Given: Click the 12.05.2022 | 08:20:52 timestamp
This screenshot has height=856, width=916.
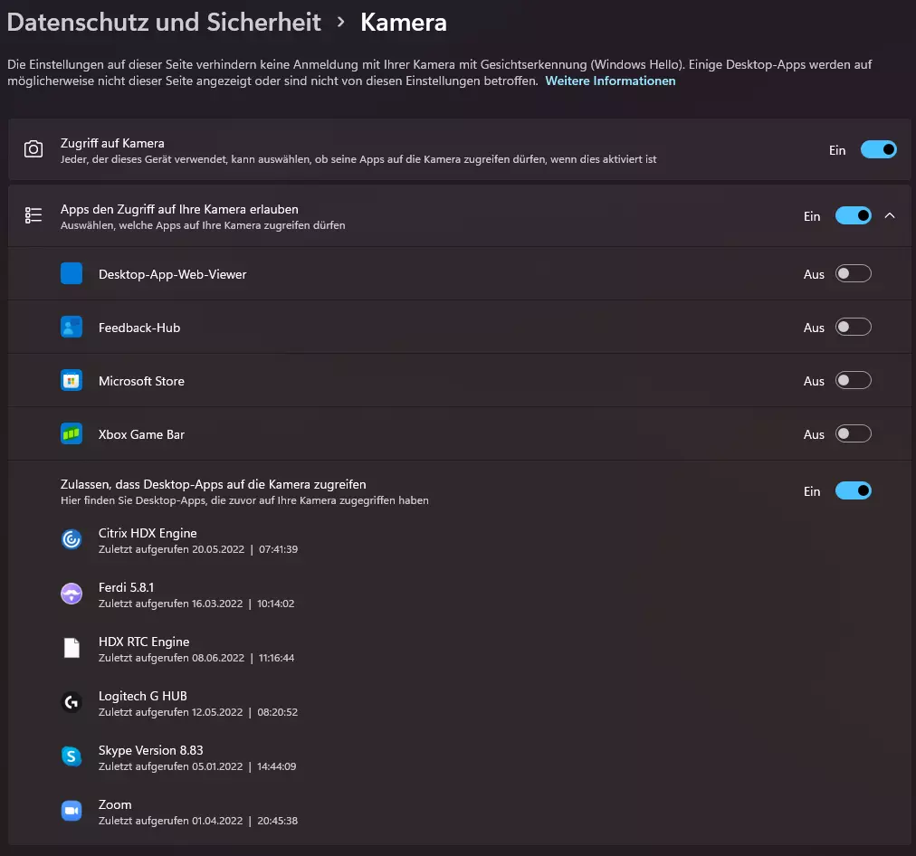Looking at the screenshot, I should coord(244,712).
